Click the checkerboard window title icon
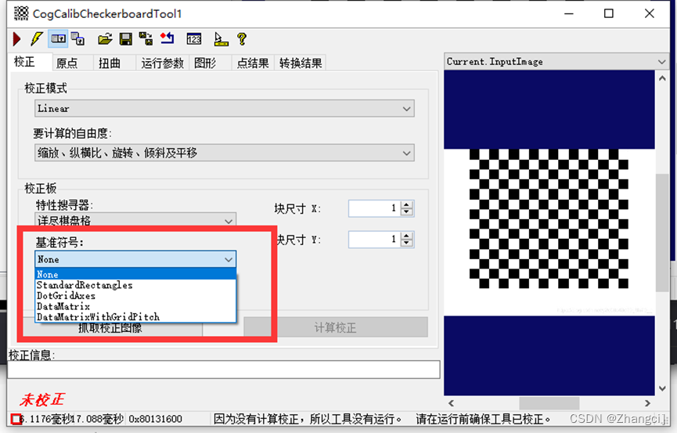The width and height of the screenshot is (677, 433). pyautogui.click(x=21, y=13)
